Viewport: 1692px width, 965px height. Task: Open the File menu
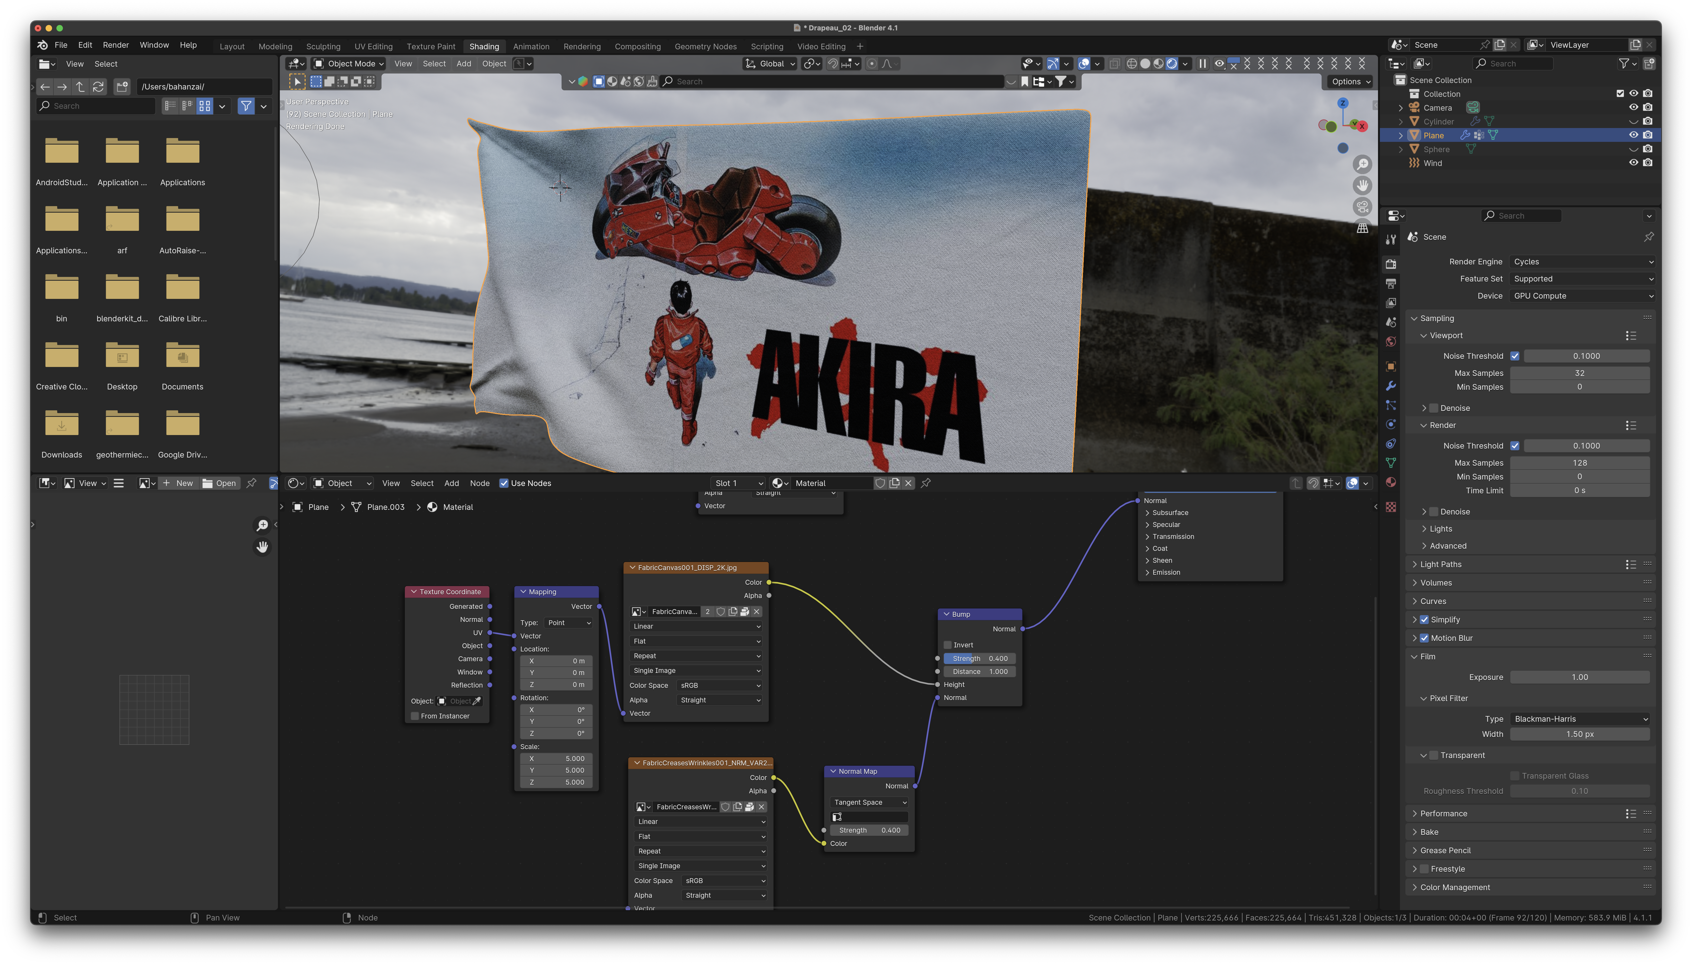click(61, 45)
